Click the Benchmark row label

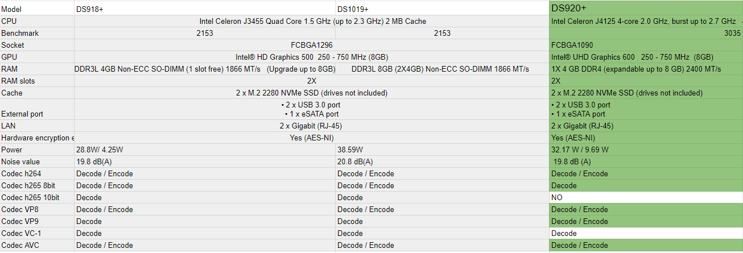[x=37, y=33]
